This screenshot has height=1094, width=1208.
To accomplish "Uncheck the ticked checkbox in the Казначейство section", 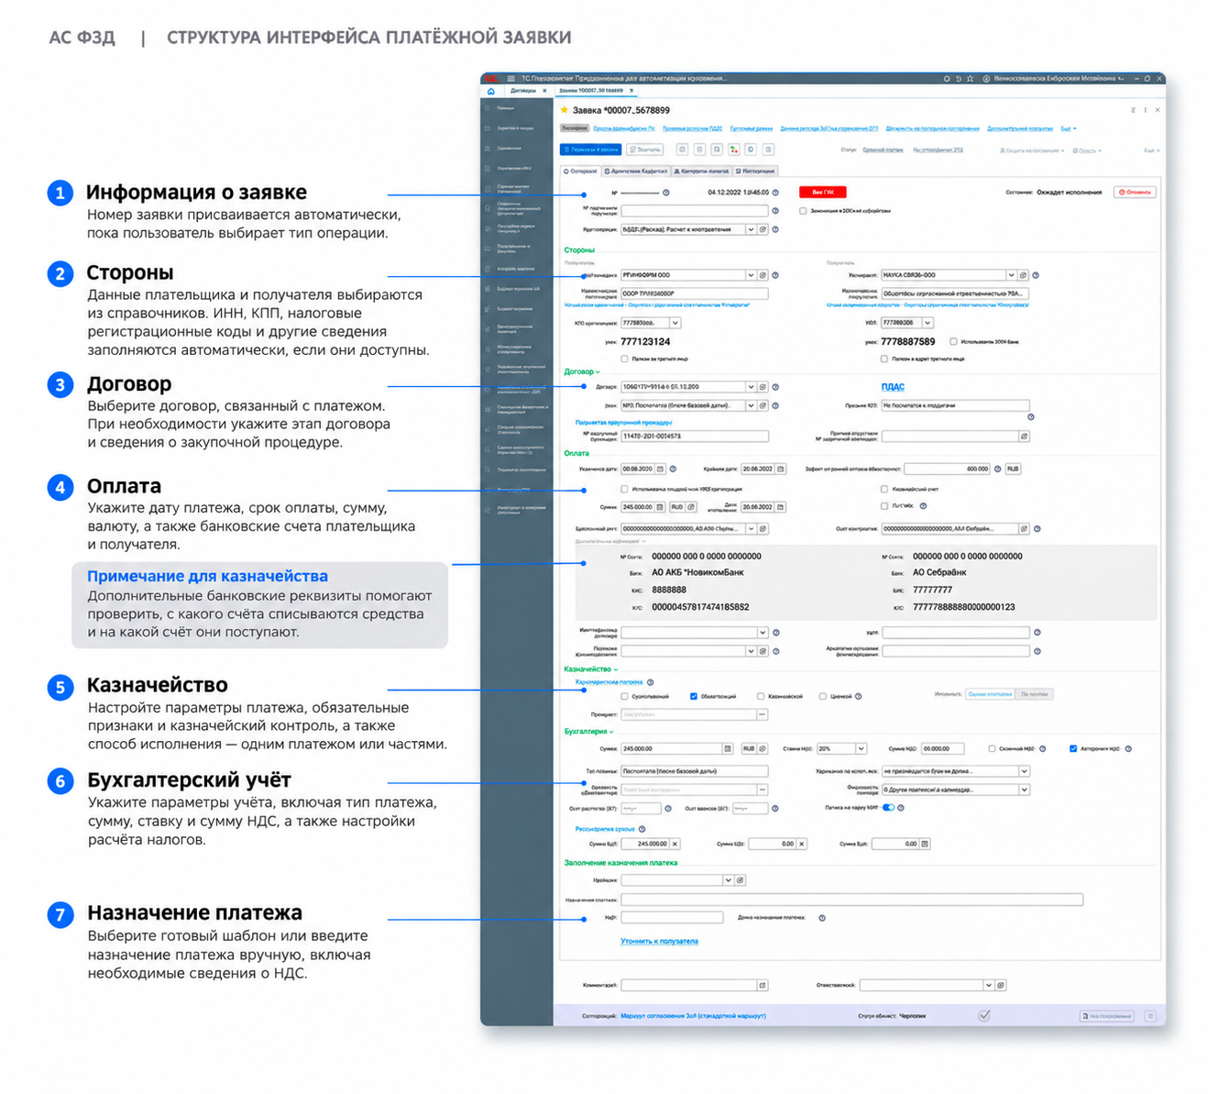I will point(694,696).
